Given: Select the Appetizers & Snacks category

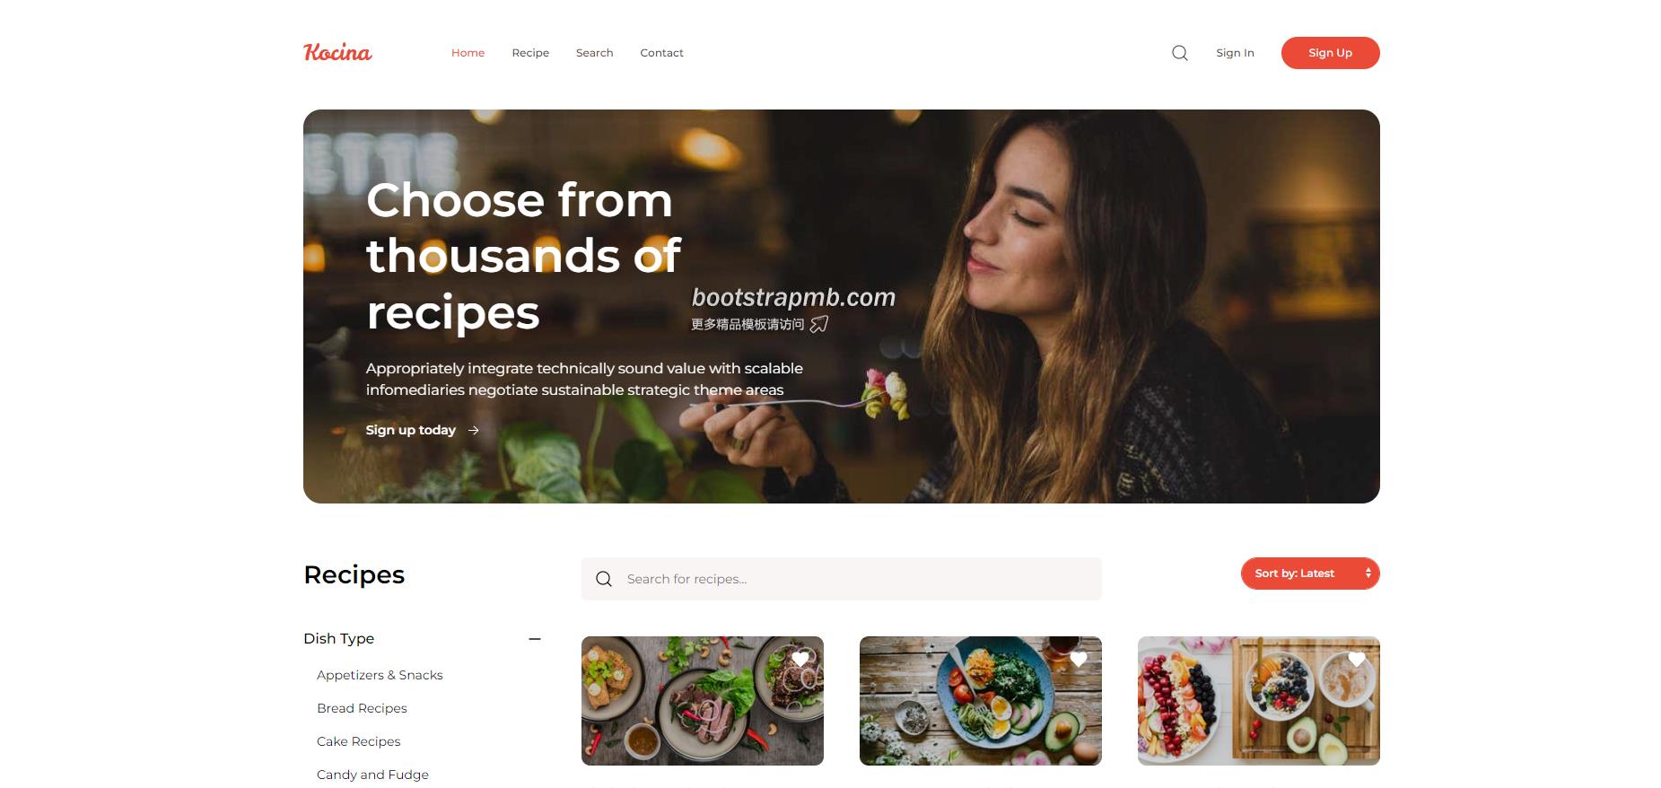Looking at the screenshot, I should pos(380,675).
